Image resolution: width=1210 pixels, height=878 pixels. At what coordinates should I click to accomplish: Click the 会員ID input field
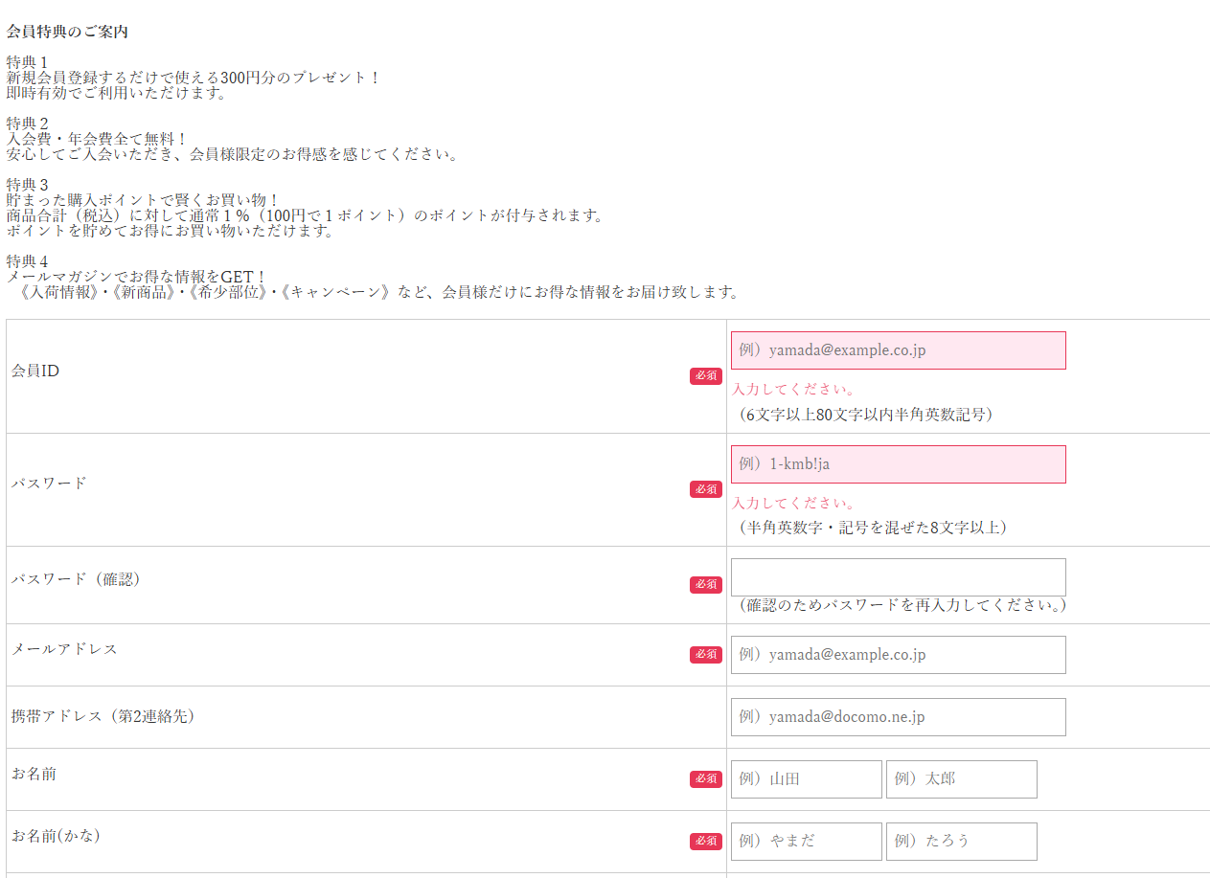point(898,350)
